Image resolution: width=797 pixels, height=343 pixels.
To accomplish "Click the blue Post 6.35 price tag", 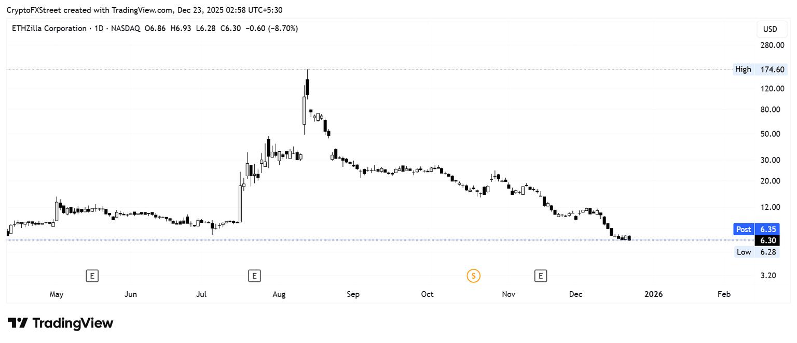I will pyautogui.click(x=756, y=229).
